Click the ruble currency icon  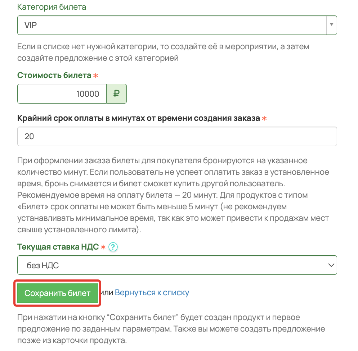coord(116,94)
